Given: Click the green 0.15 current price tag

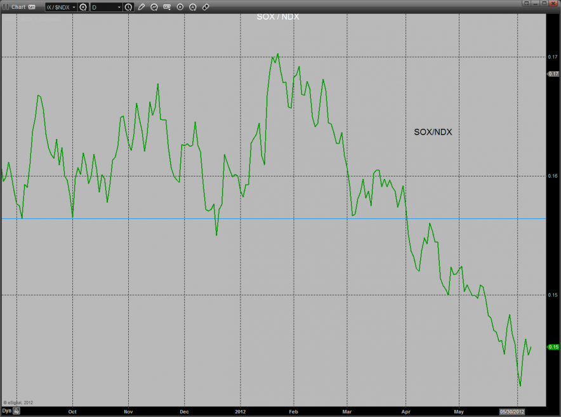Looking at the screenshot, I should tap(552, 347).
